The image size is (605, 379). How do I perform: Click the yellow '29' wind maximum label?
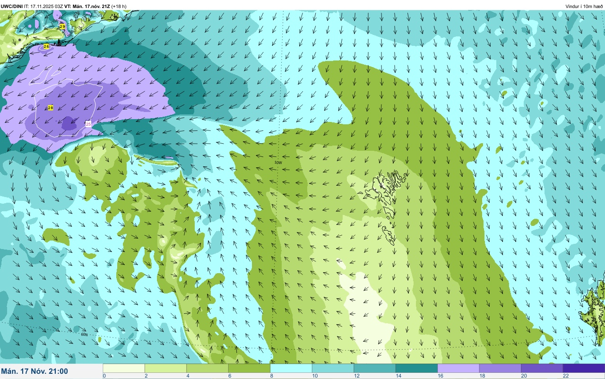pyautogui.click(x=62, y=26)
